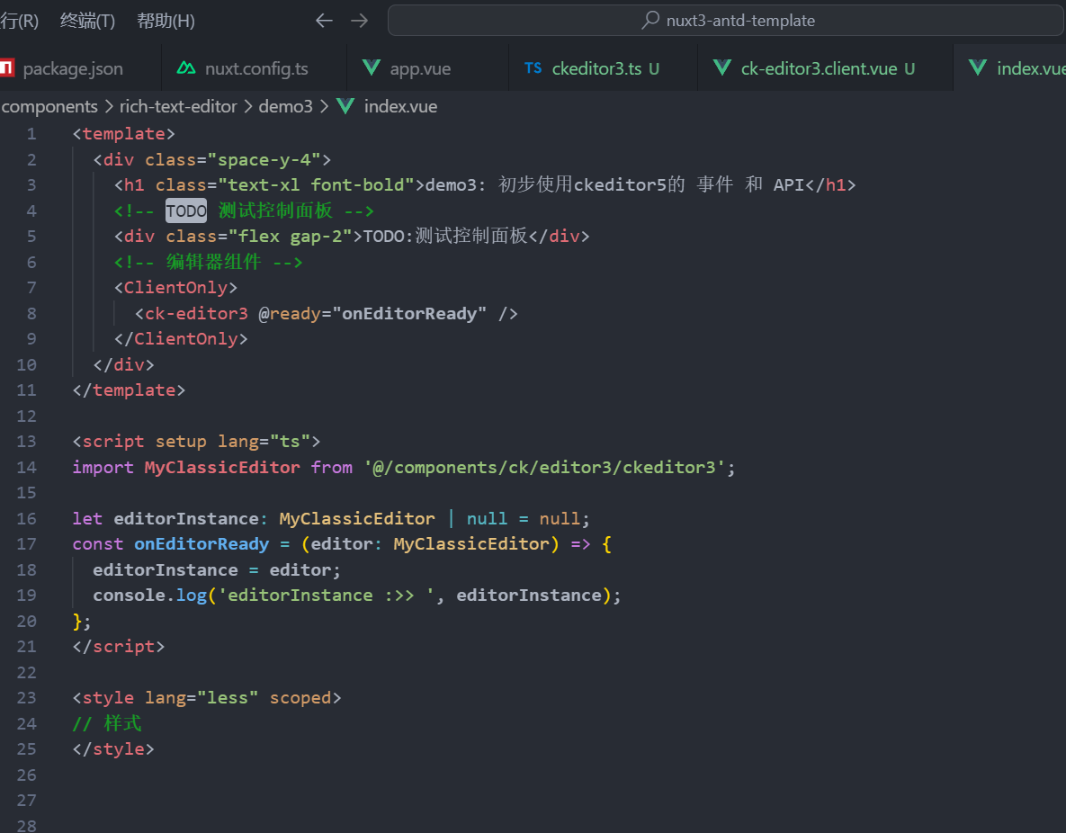Image resolution: width=1066 pixels, height=833 pixels.
Task: Click the components breadcrumb
Action: click(49, 107)
